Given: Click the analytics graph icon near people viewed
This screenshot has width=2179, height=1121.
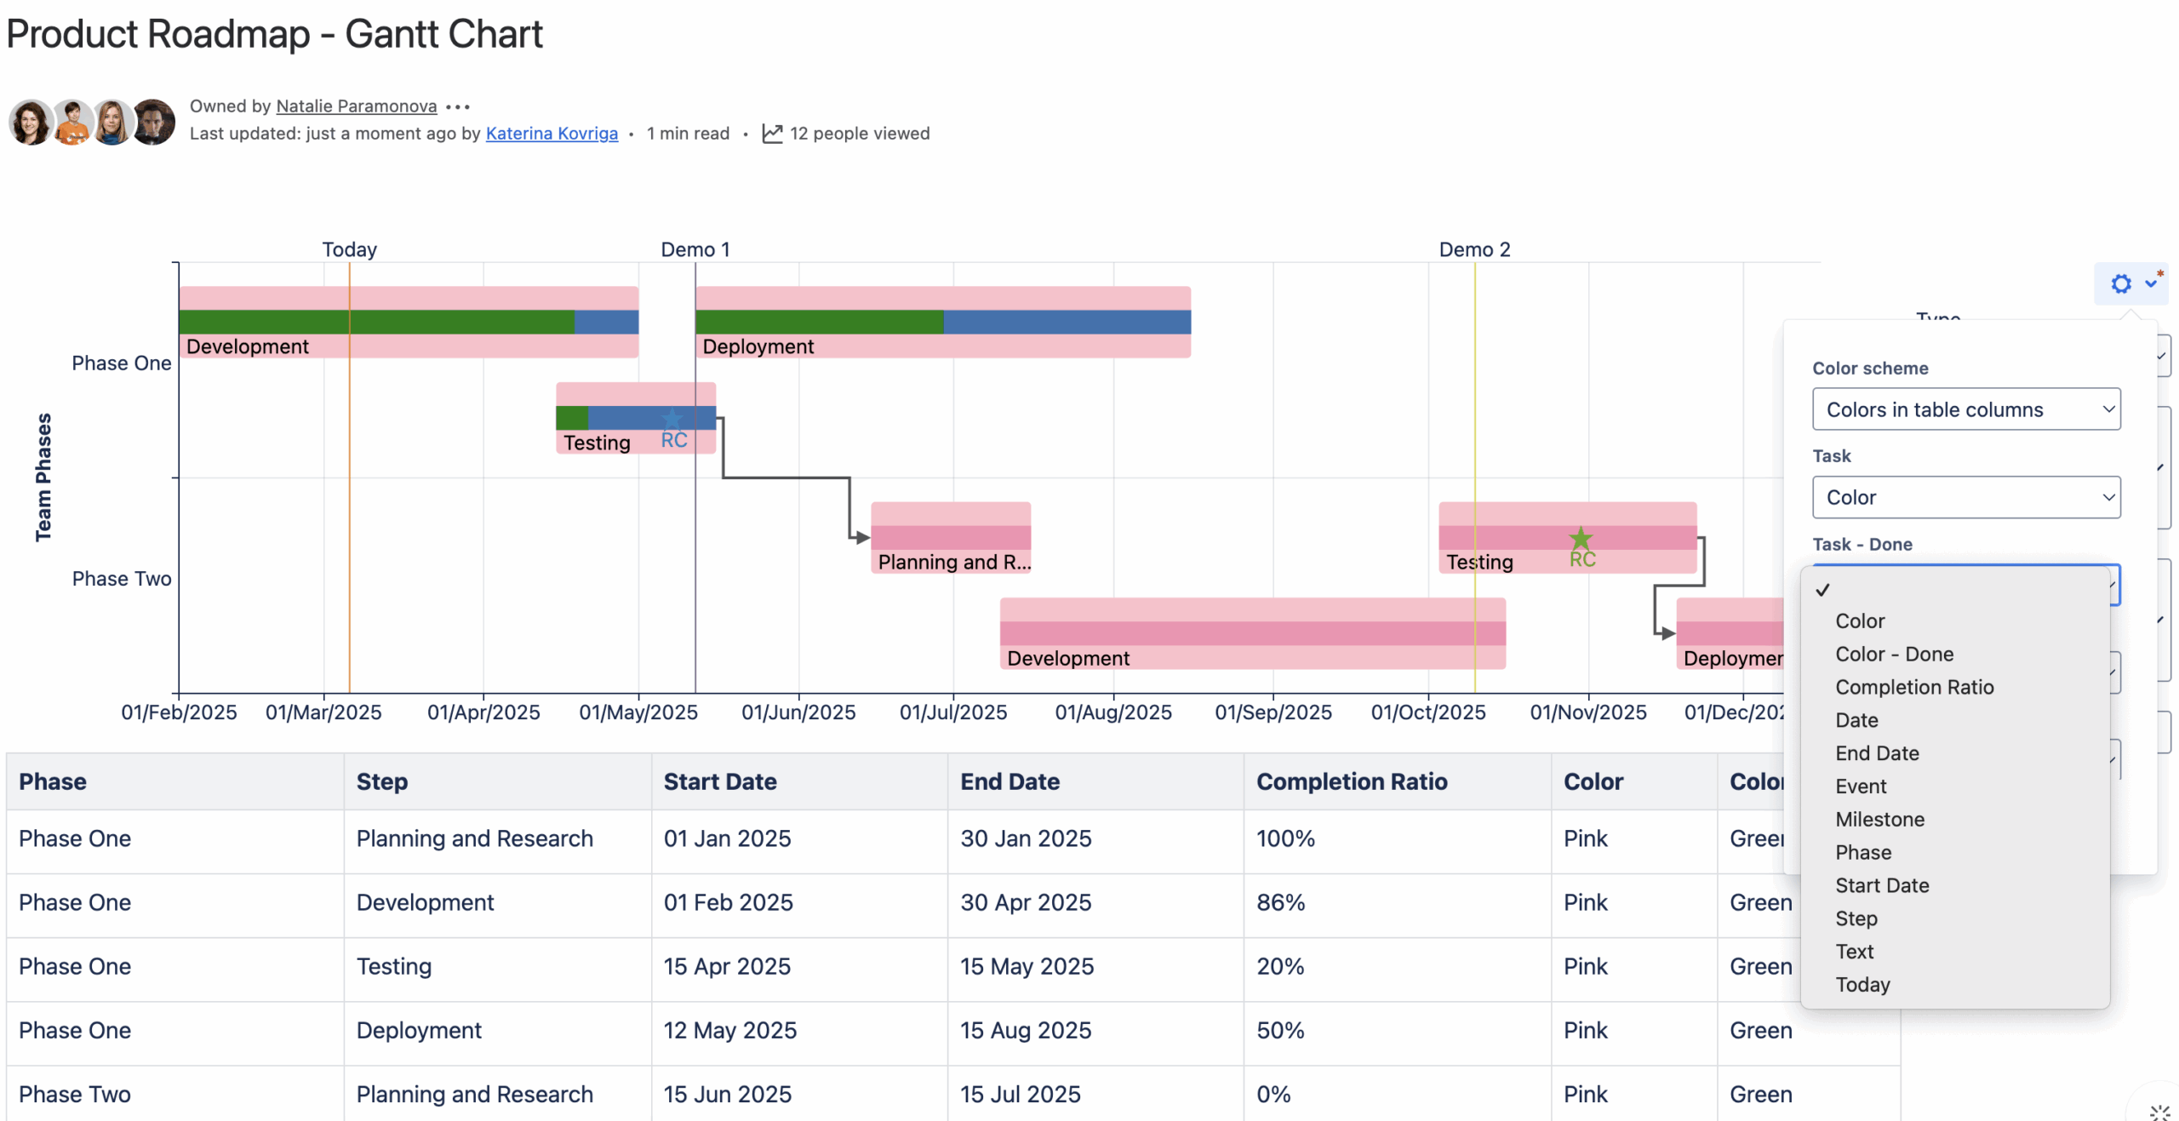Looking at the screenshot, I should coord(773,133).
